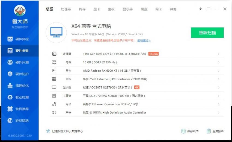
Task: Follow the 前往跑分> link
Action: coord(144,40)
